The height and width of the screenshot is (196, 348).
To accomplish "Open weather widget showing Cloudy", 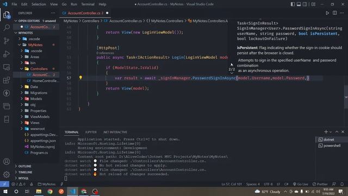I will click(x=268, y=191).
